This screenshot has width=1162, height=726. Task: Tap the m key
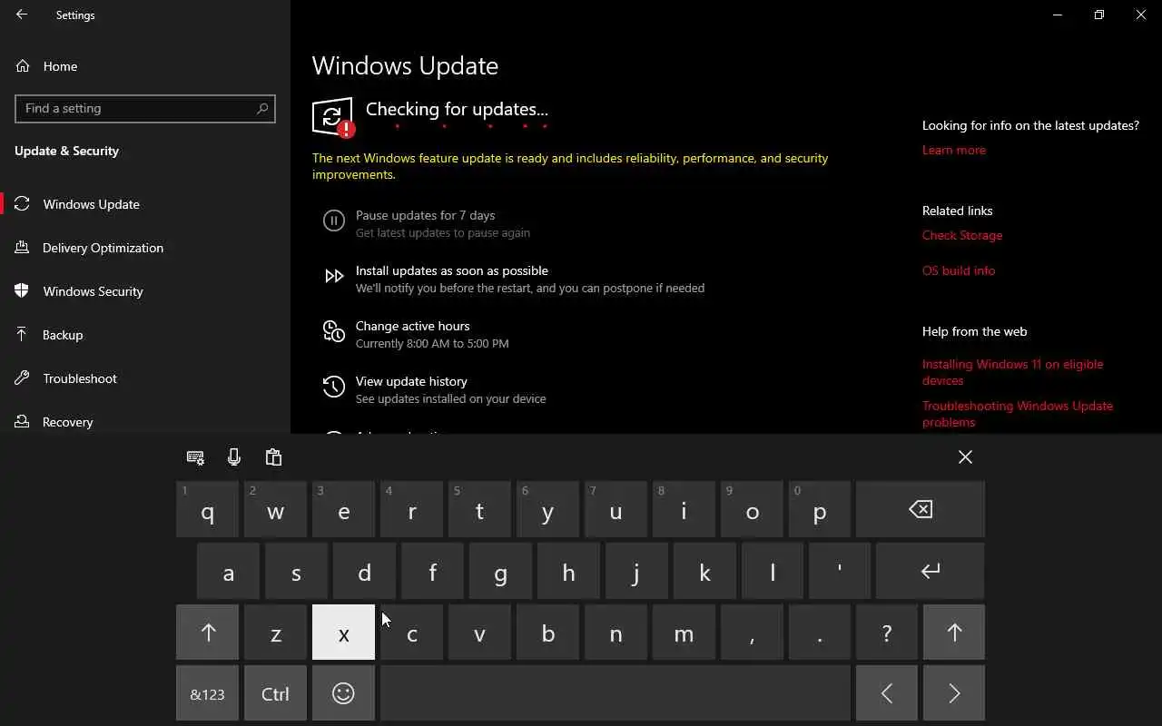[x=684, y=633]
